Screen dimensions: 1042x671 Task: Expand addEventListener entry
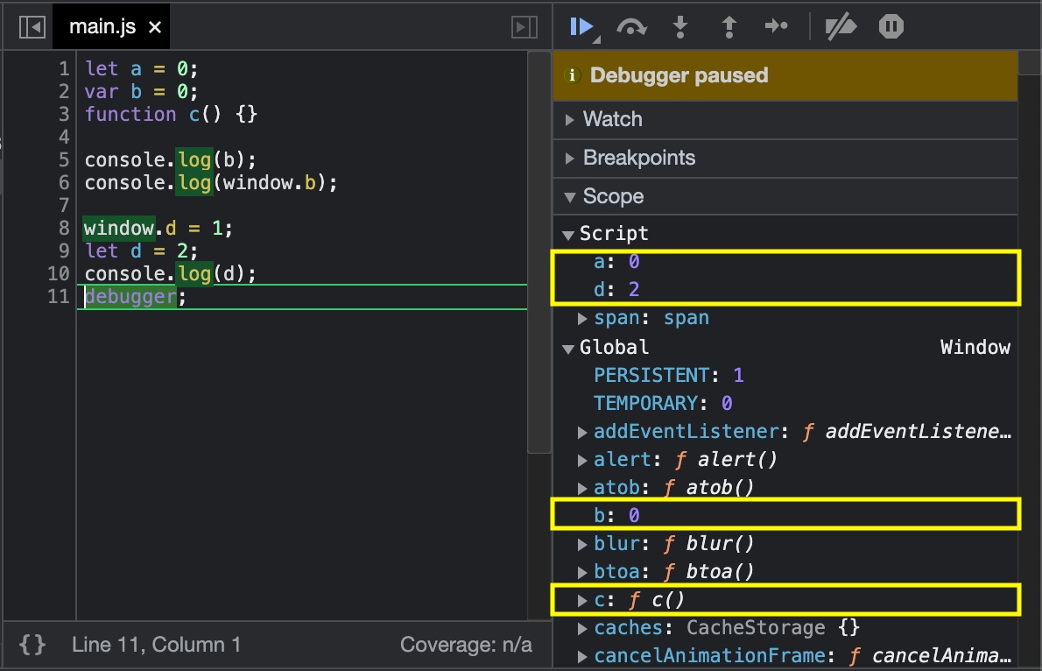tap(582, 432)
